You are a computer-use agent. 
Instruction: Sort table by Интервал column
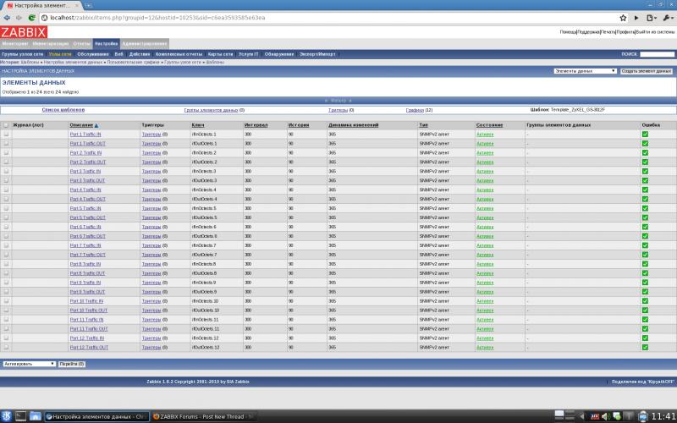(256, 125)
